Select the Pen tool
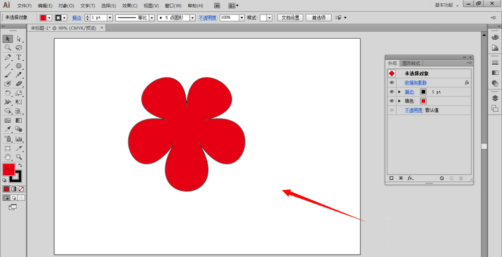This screenshot has width=502, height=257. tap(8, 57)
